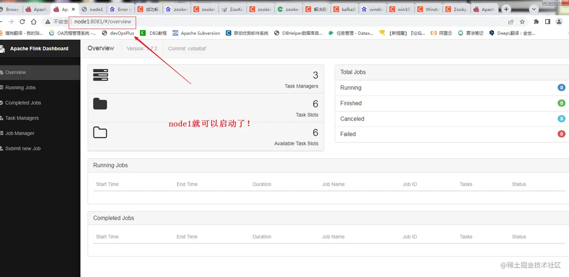Switch to the node1 browser tab
The image size is (569, 277).
pyautogui.click(x=93, y=9)
